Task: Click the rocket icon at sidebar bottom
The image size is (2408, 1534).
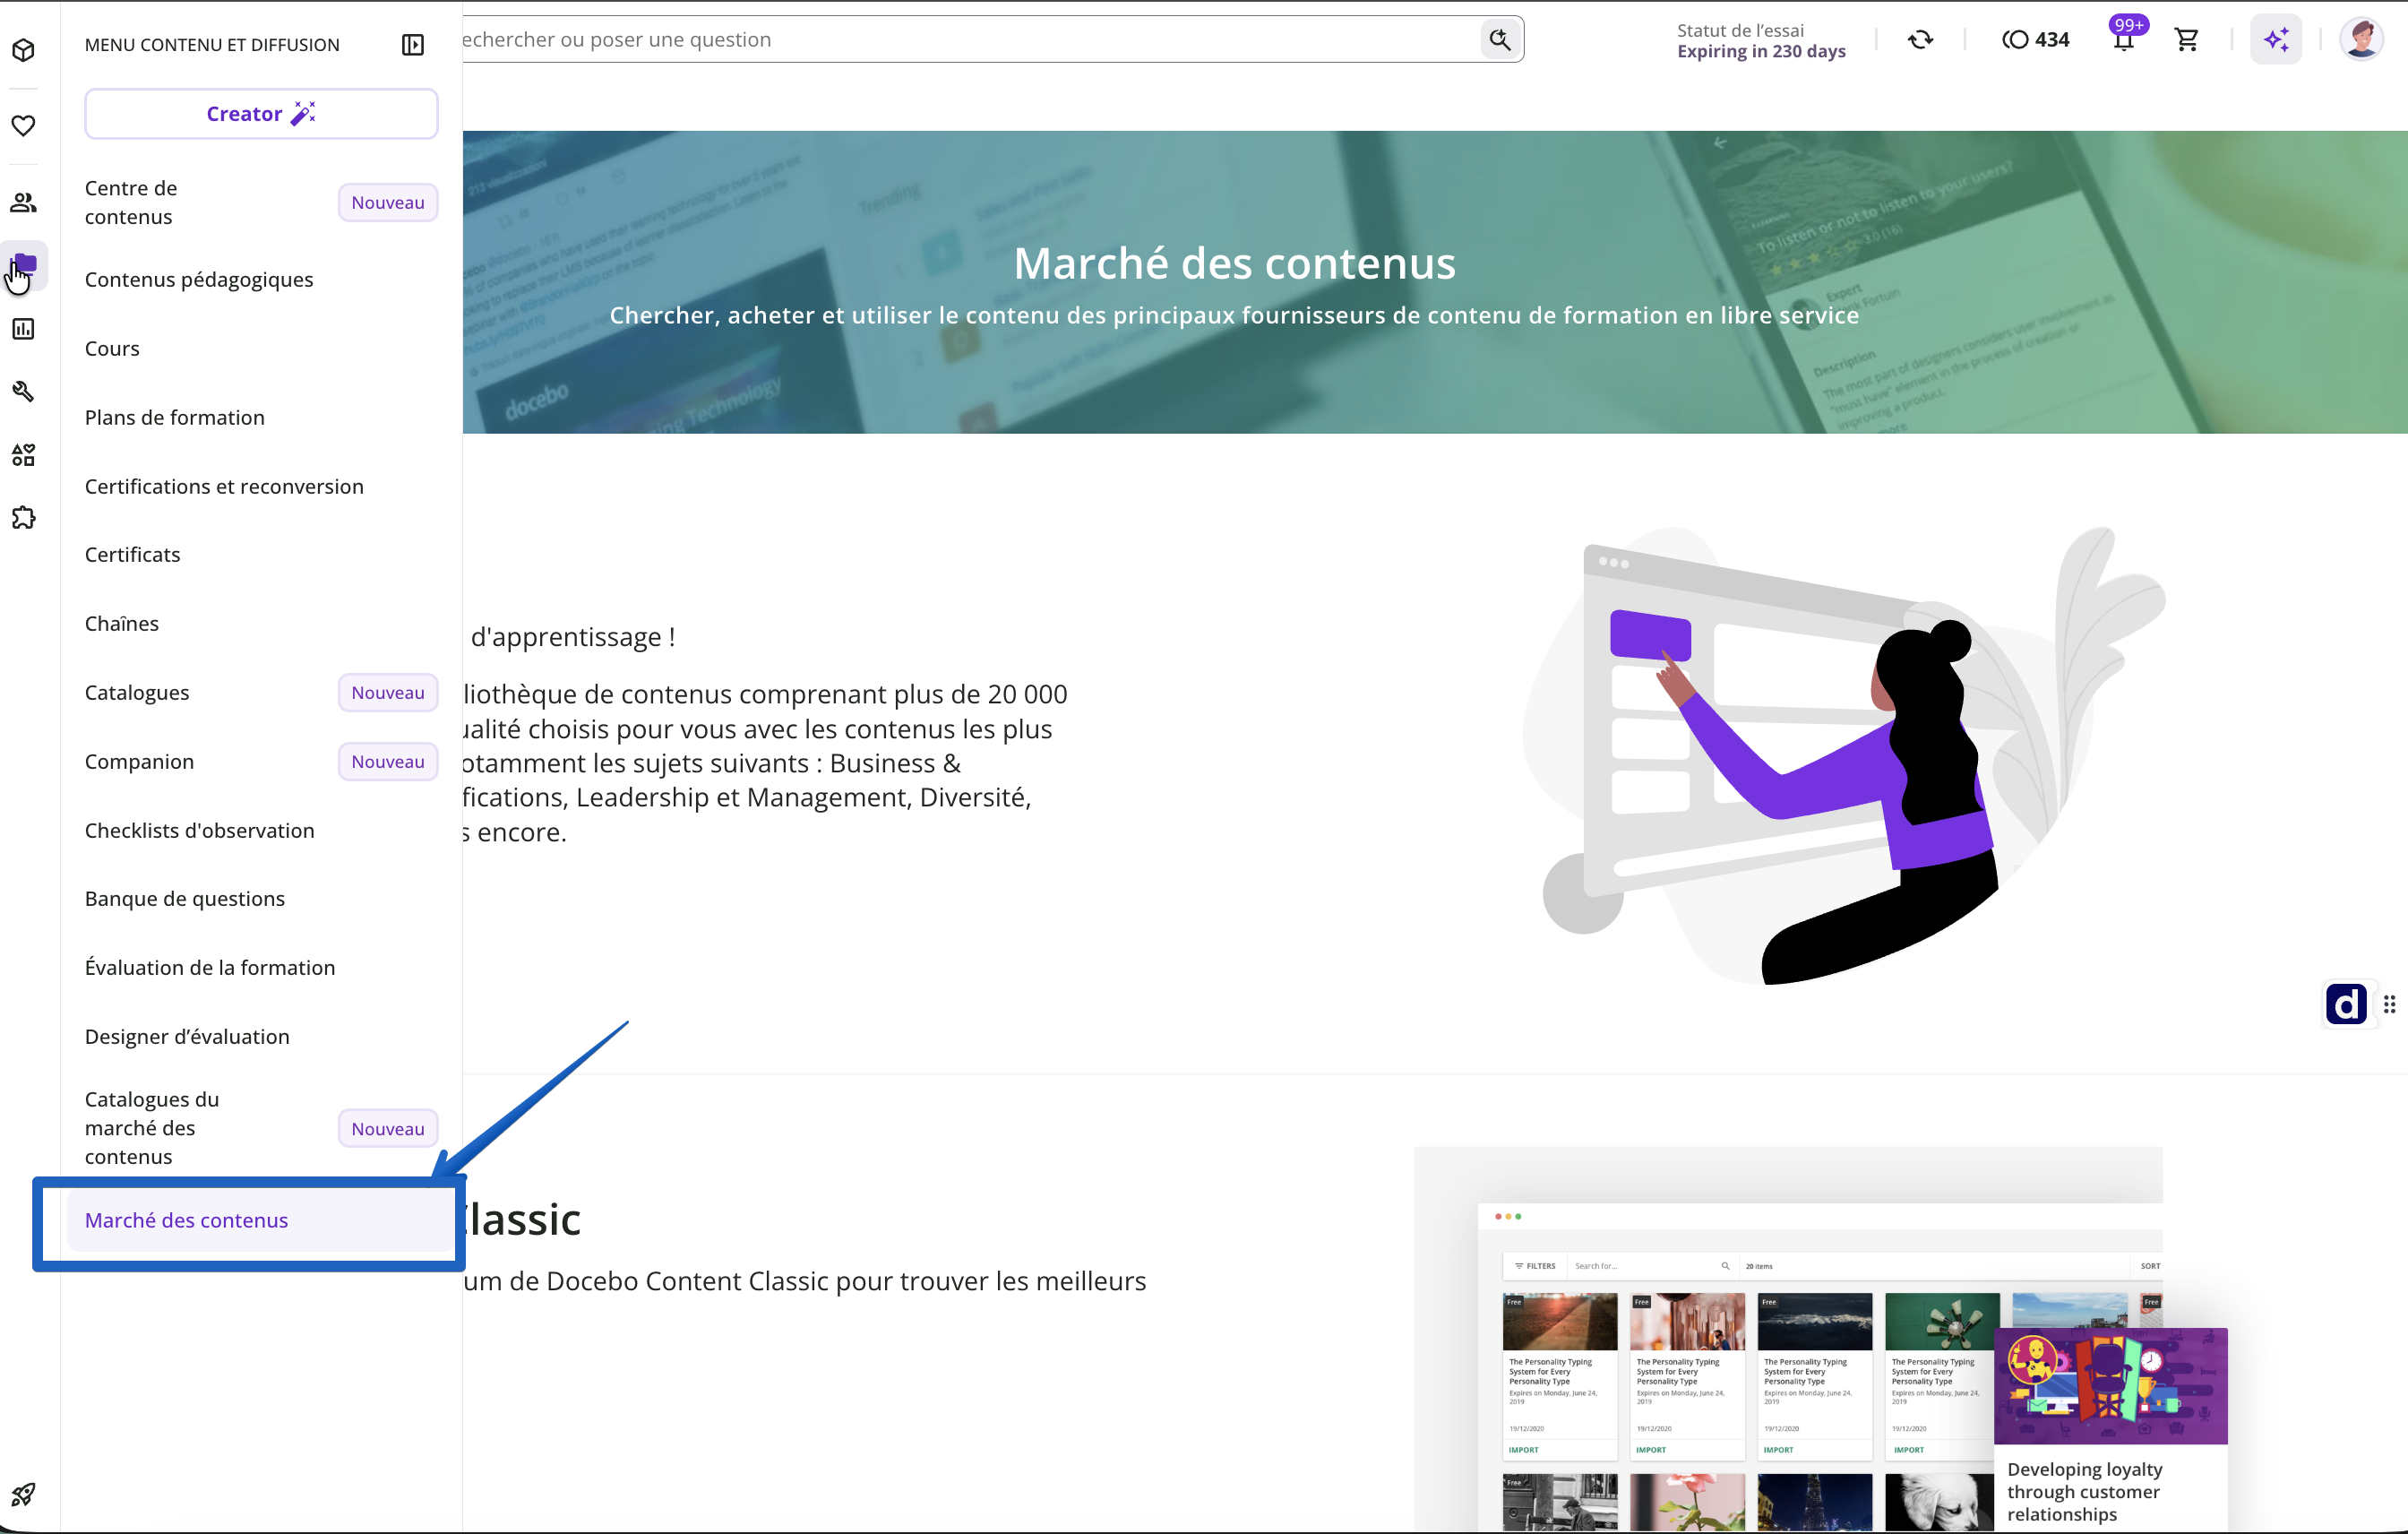Action: [x=24, y=1494]
